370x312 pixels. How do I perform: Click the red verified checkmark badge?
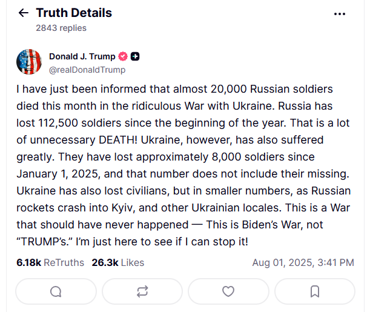122,56
